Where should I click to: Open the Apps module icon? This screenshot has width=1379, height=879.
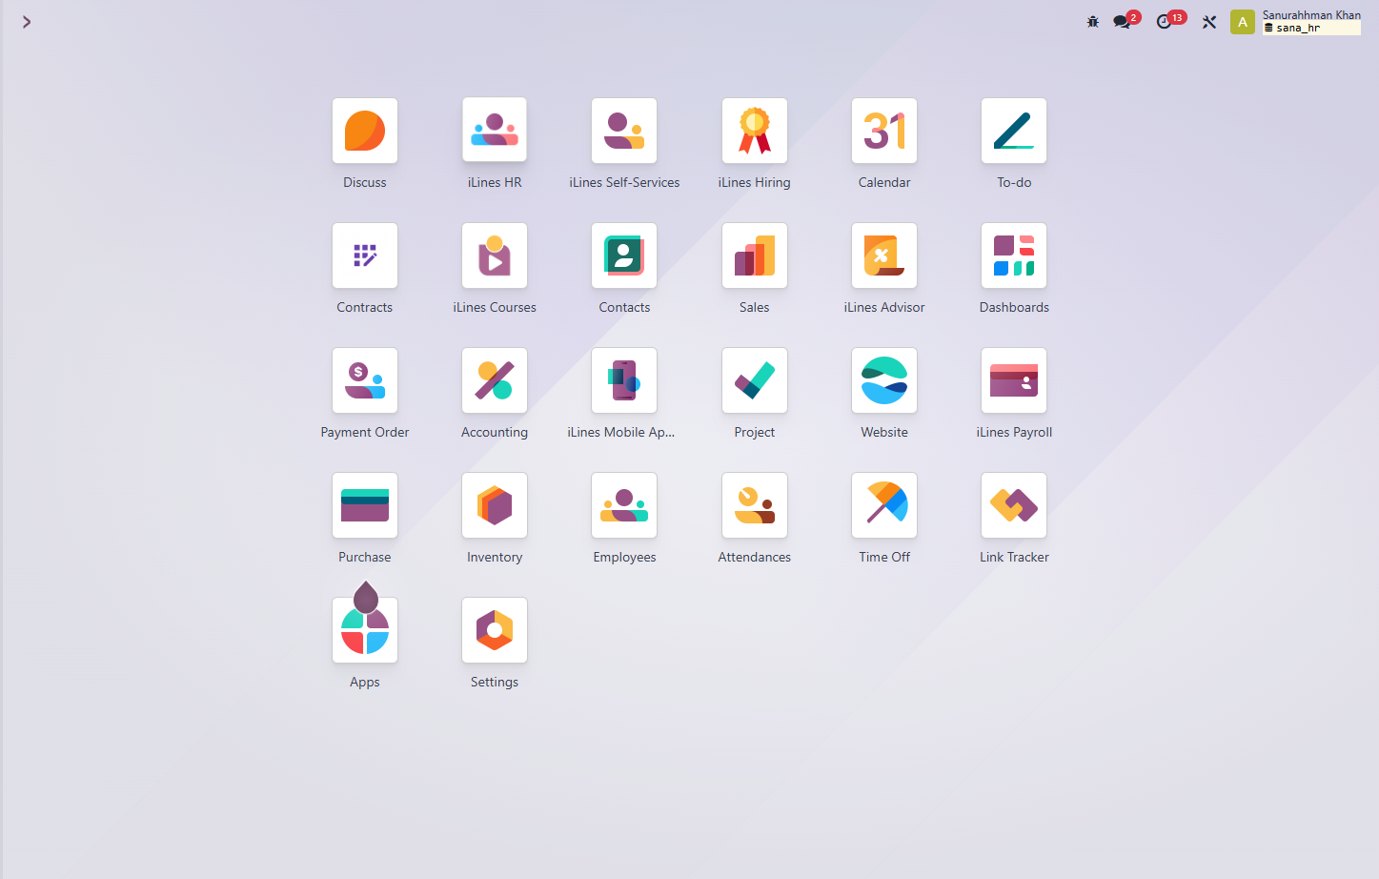[365, 630]
